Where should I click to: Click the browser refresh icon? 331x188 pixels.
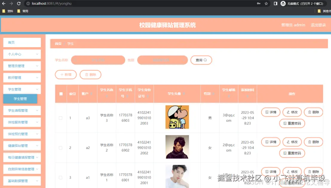coord(19,4)
